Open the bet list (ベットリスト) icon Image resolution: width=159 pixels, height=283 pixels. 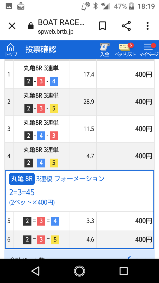coord(125,50)
